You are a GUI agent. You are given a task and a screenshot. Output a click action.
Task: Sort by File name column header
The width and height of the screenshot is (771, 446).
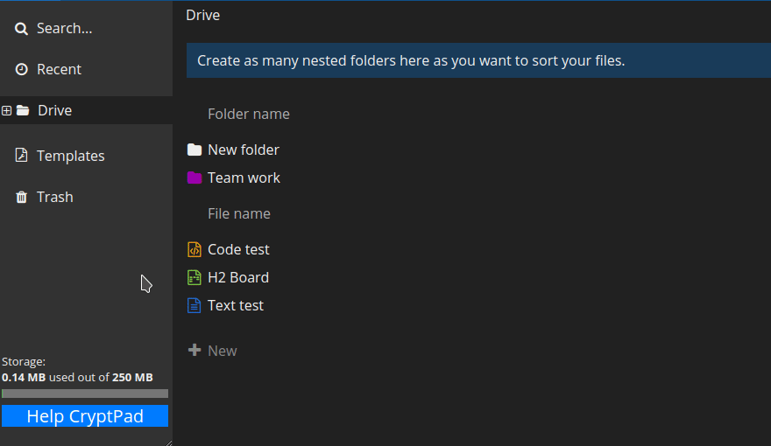pos(238,213)
